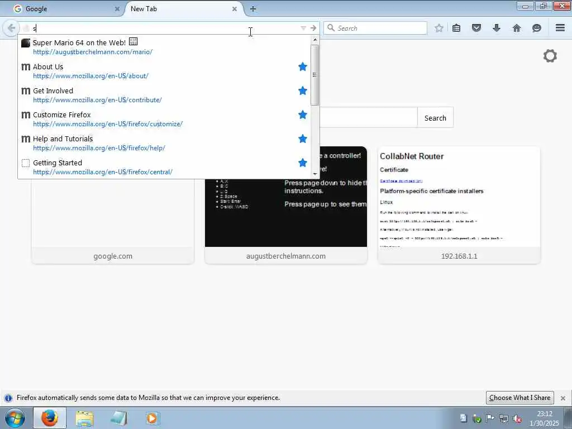Go back using the back arrow button

tap(11, 28)
